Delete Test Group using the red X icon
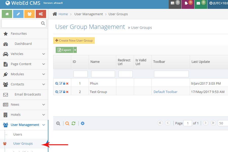Viewport: 228px width, 152px height. point(67,92)
